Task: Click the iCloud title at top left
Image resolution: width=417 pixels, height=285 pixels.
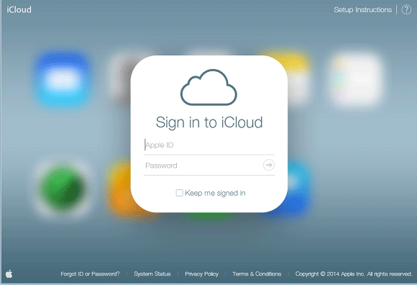Action: pyautogui.click(x=19, y=10)
